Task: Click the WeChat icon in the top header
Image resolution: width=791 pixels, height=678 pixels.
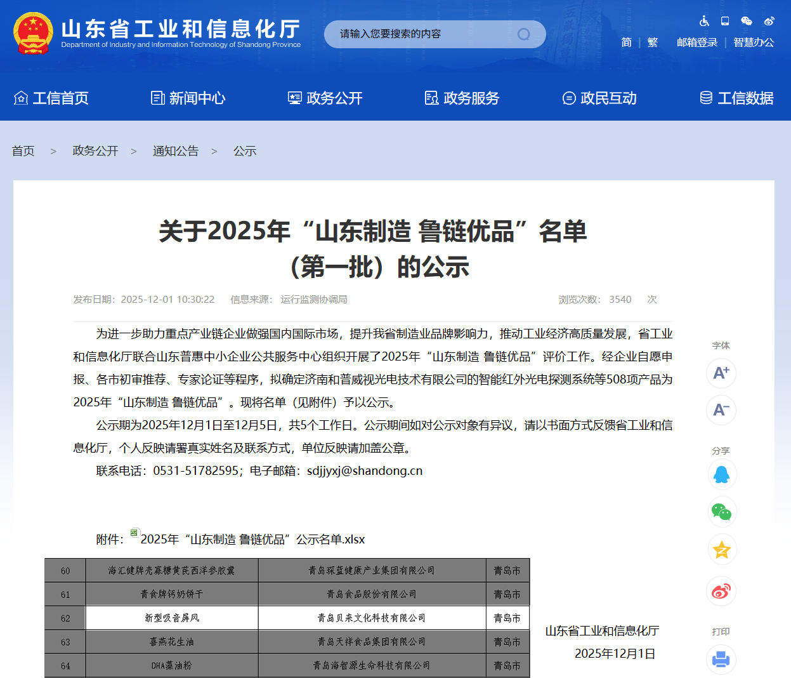Action: [746, 21]
